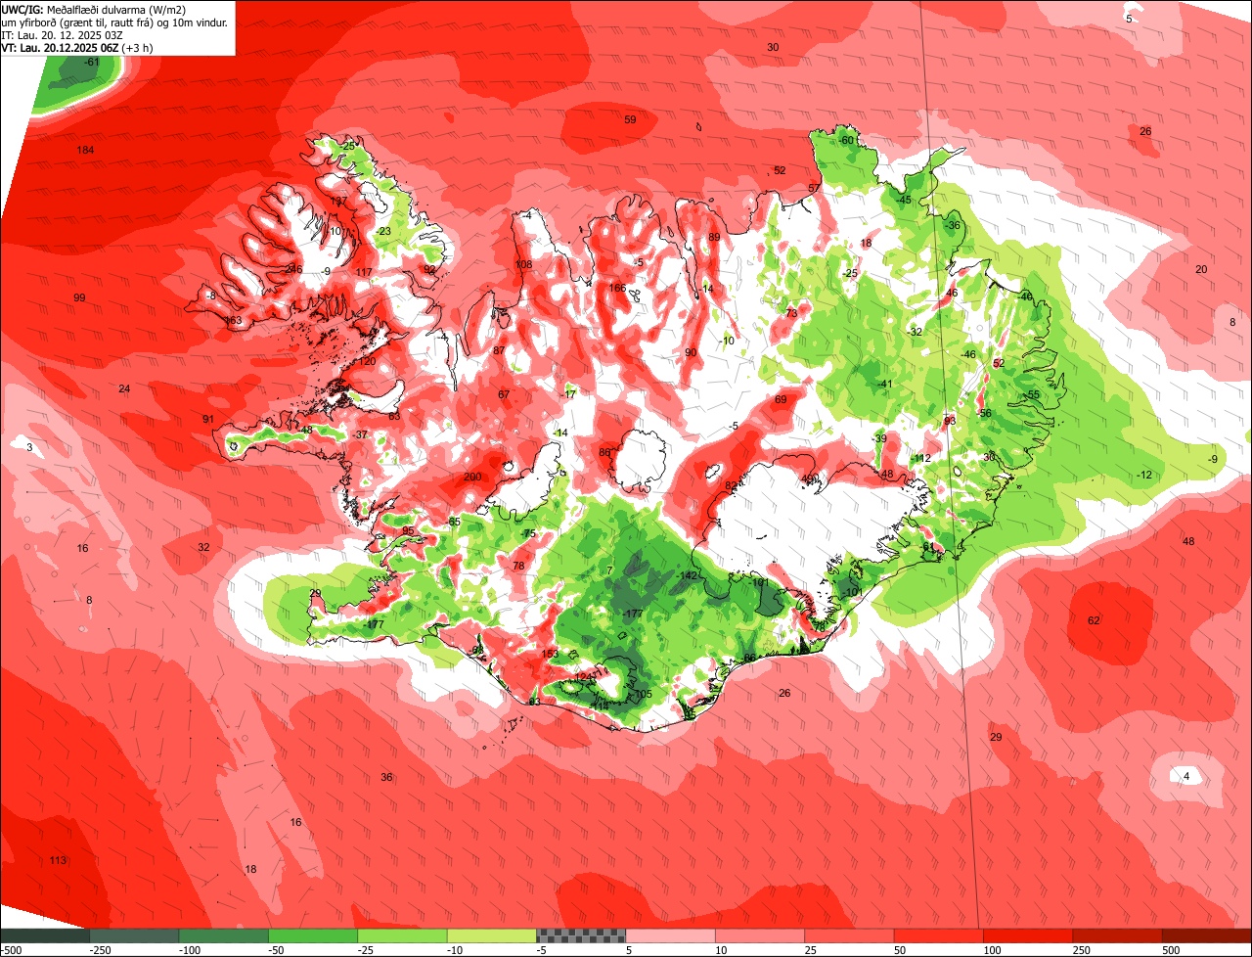The width and height of the screenshot is (1252, 957).
Task: Click the '-500' legend label
Action: (x=11, y=950)
